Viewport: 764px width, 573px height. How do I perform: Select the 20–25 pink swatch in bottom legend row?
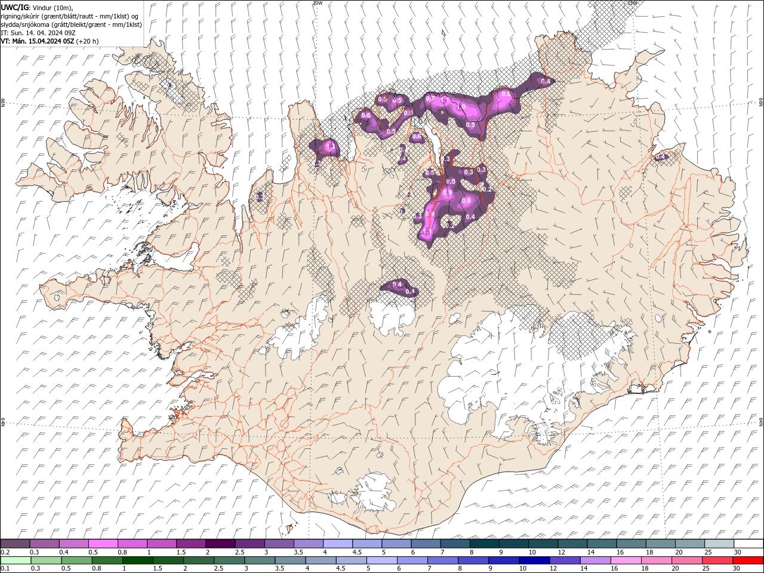pos(687,560)
